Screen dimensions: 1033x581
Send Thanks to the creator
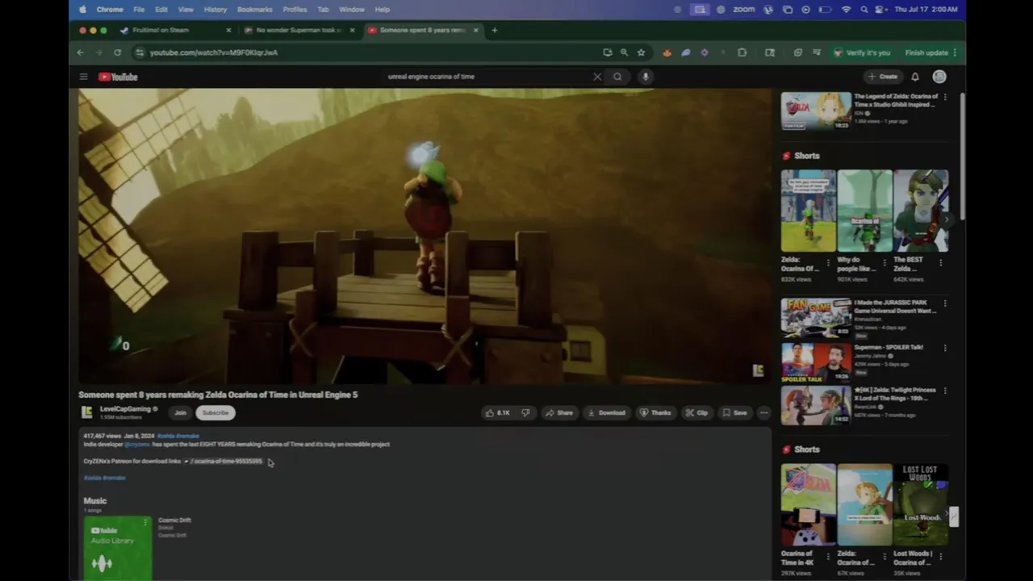(x=655, y=412)
